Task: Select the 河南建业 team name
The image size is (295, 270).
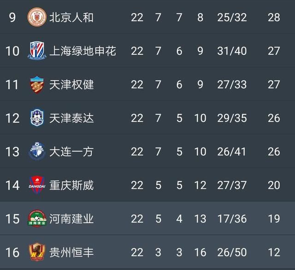Action: (71, 219)
